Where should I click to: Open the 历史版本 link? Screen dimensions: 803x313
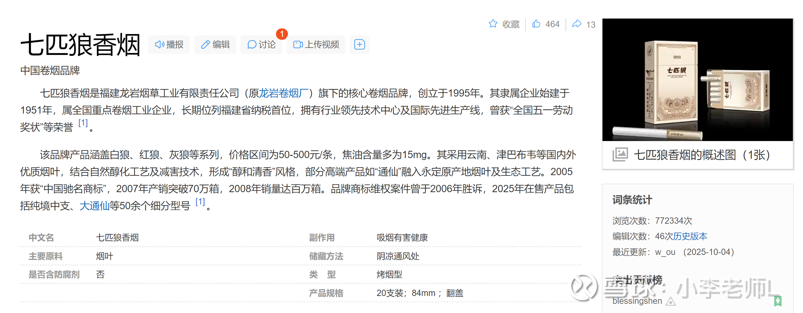tap(690, 236)
